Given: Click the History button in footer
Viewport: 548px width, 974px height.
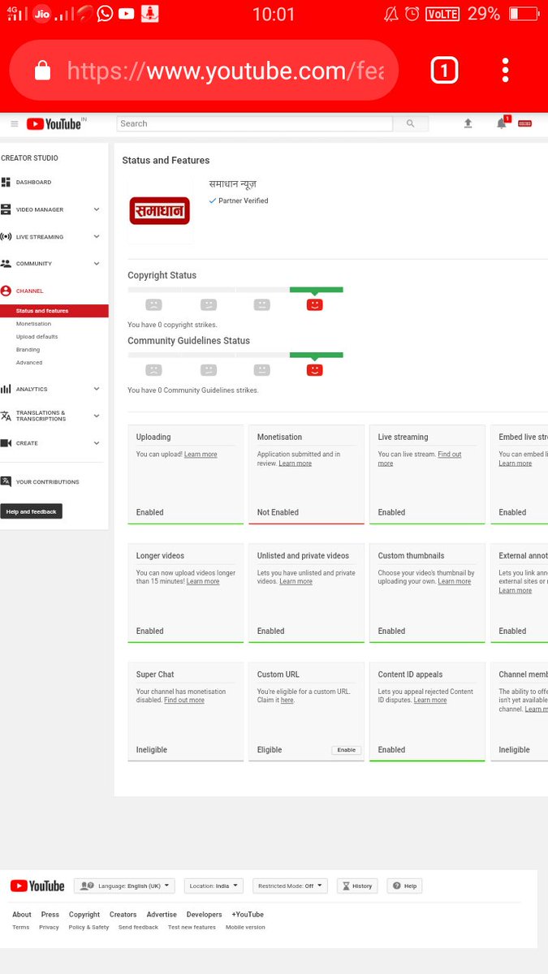Looking at the screenshot, I should 357,886.
